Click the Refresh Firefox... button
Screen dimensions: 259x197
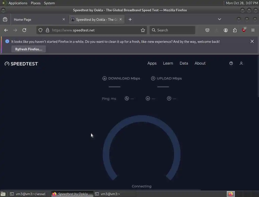pyautogui.click(x=29, y=49)
